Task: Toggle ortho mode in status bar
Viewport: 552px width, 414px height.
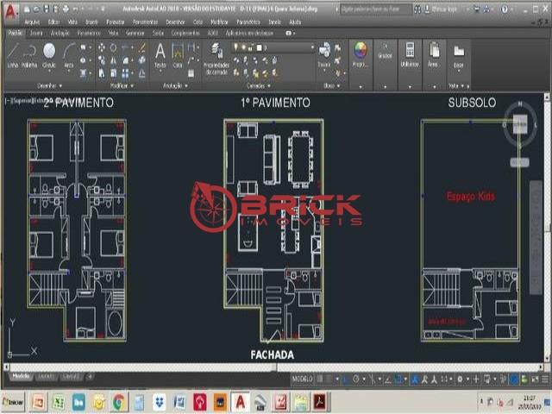Action: click(347, 379)
